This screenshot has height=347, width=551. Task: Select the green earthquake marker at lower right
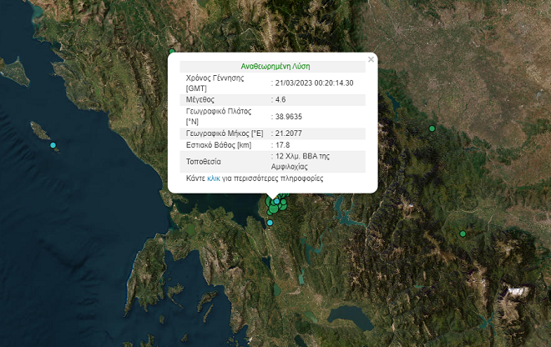[462, 234]
